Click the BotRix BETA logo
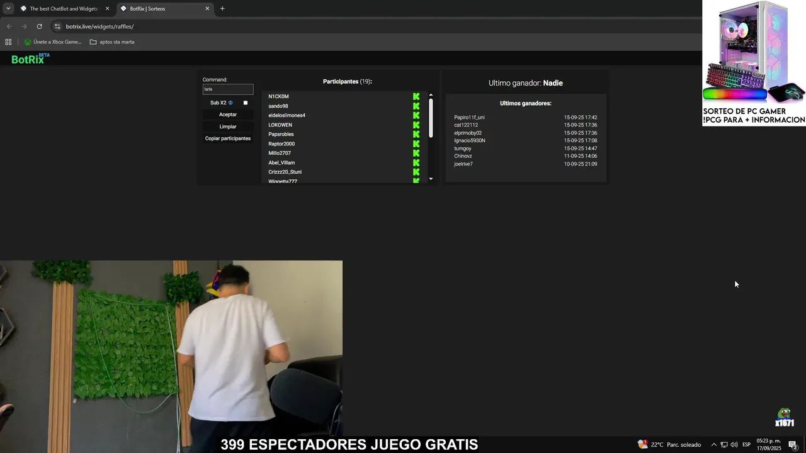 pyautogui.click(x=30, y=59)
